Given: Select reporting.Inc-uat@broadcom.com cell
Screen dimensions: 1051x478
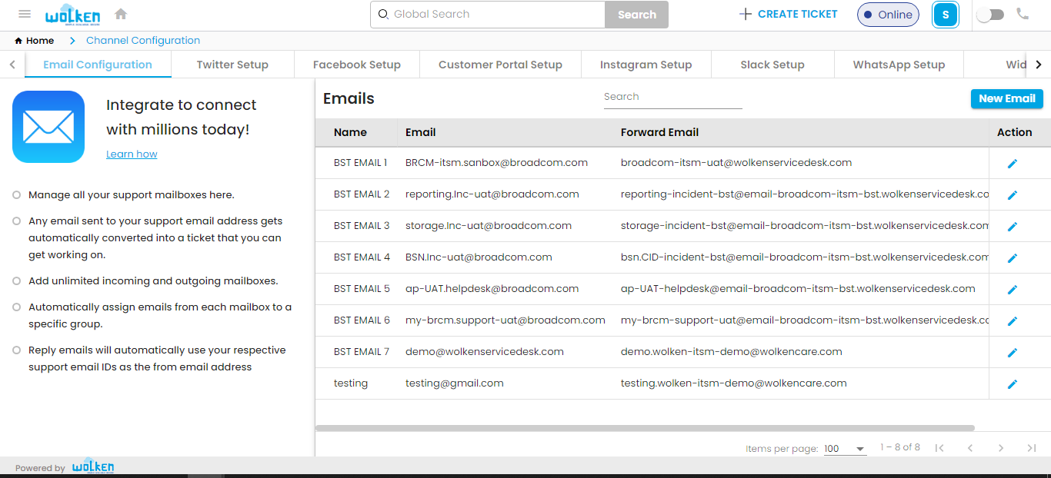Looking at the screenshot, I should pyautogui.click(x=492, y=194).
